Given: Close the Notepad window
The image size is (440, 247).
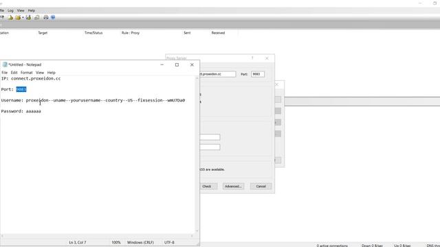Looking at the screenshot, I should tap(192, 64).
